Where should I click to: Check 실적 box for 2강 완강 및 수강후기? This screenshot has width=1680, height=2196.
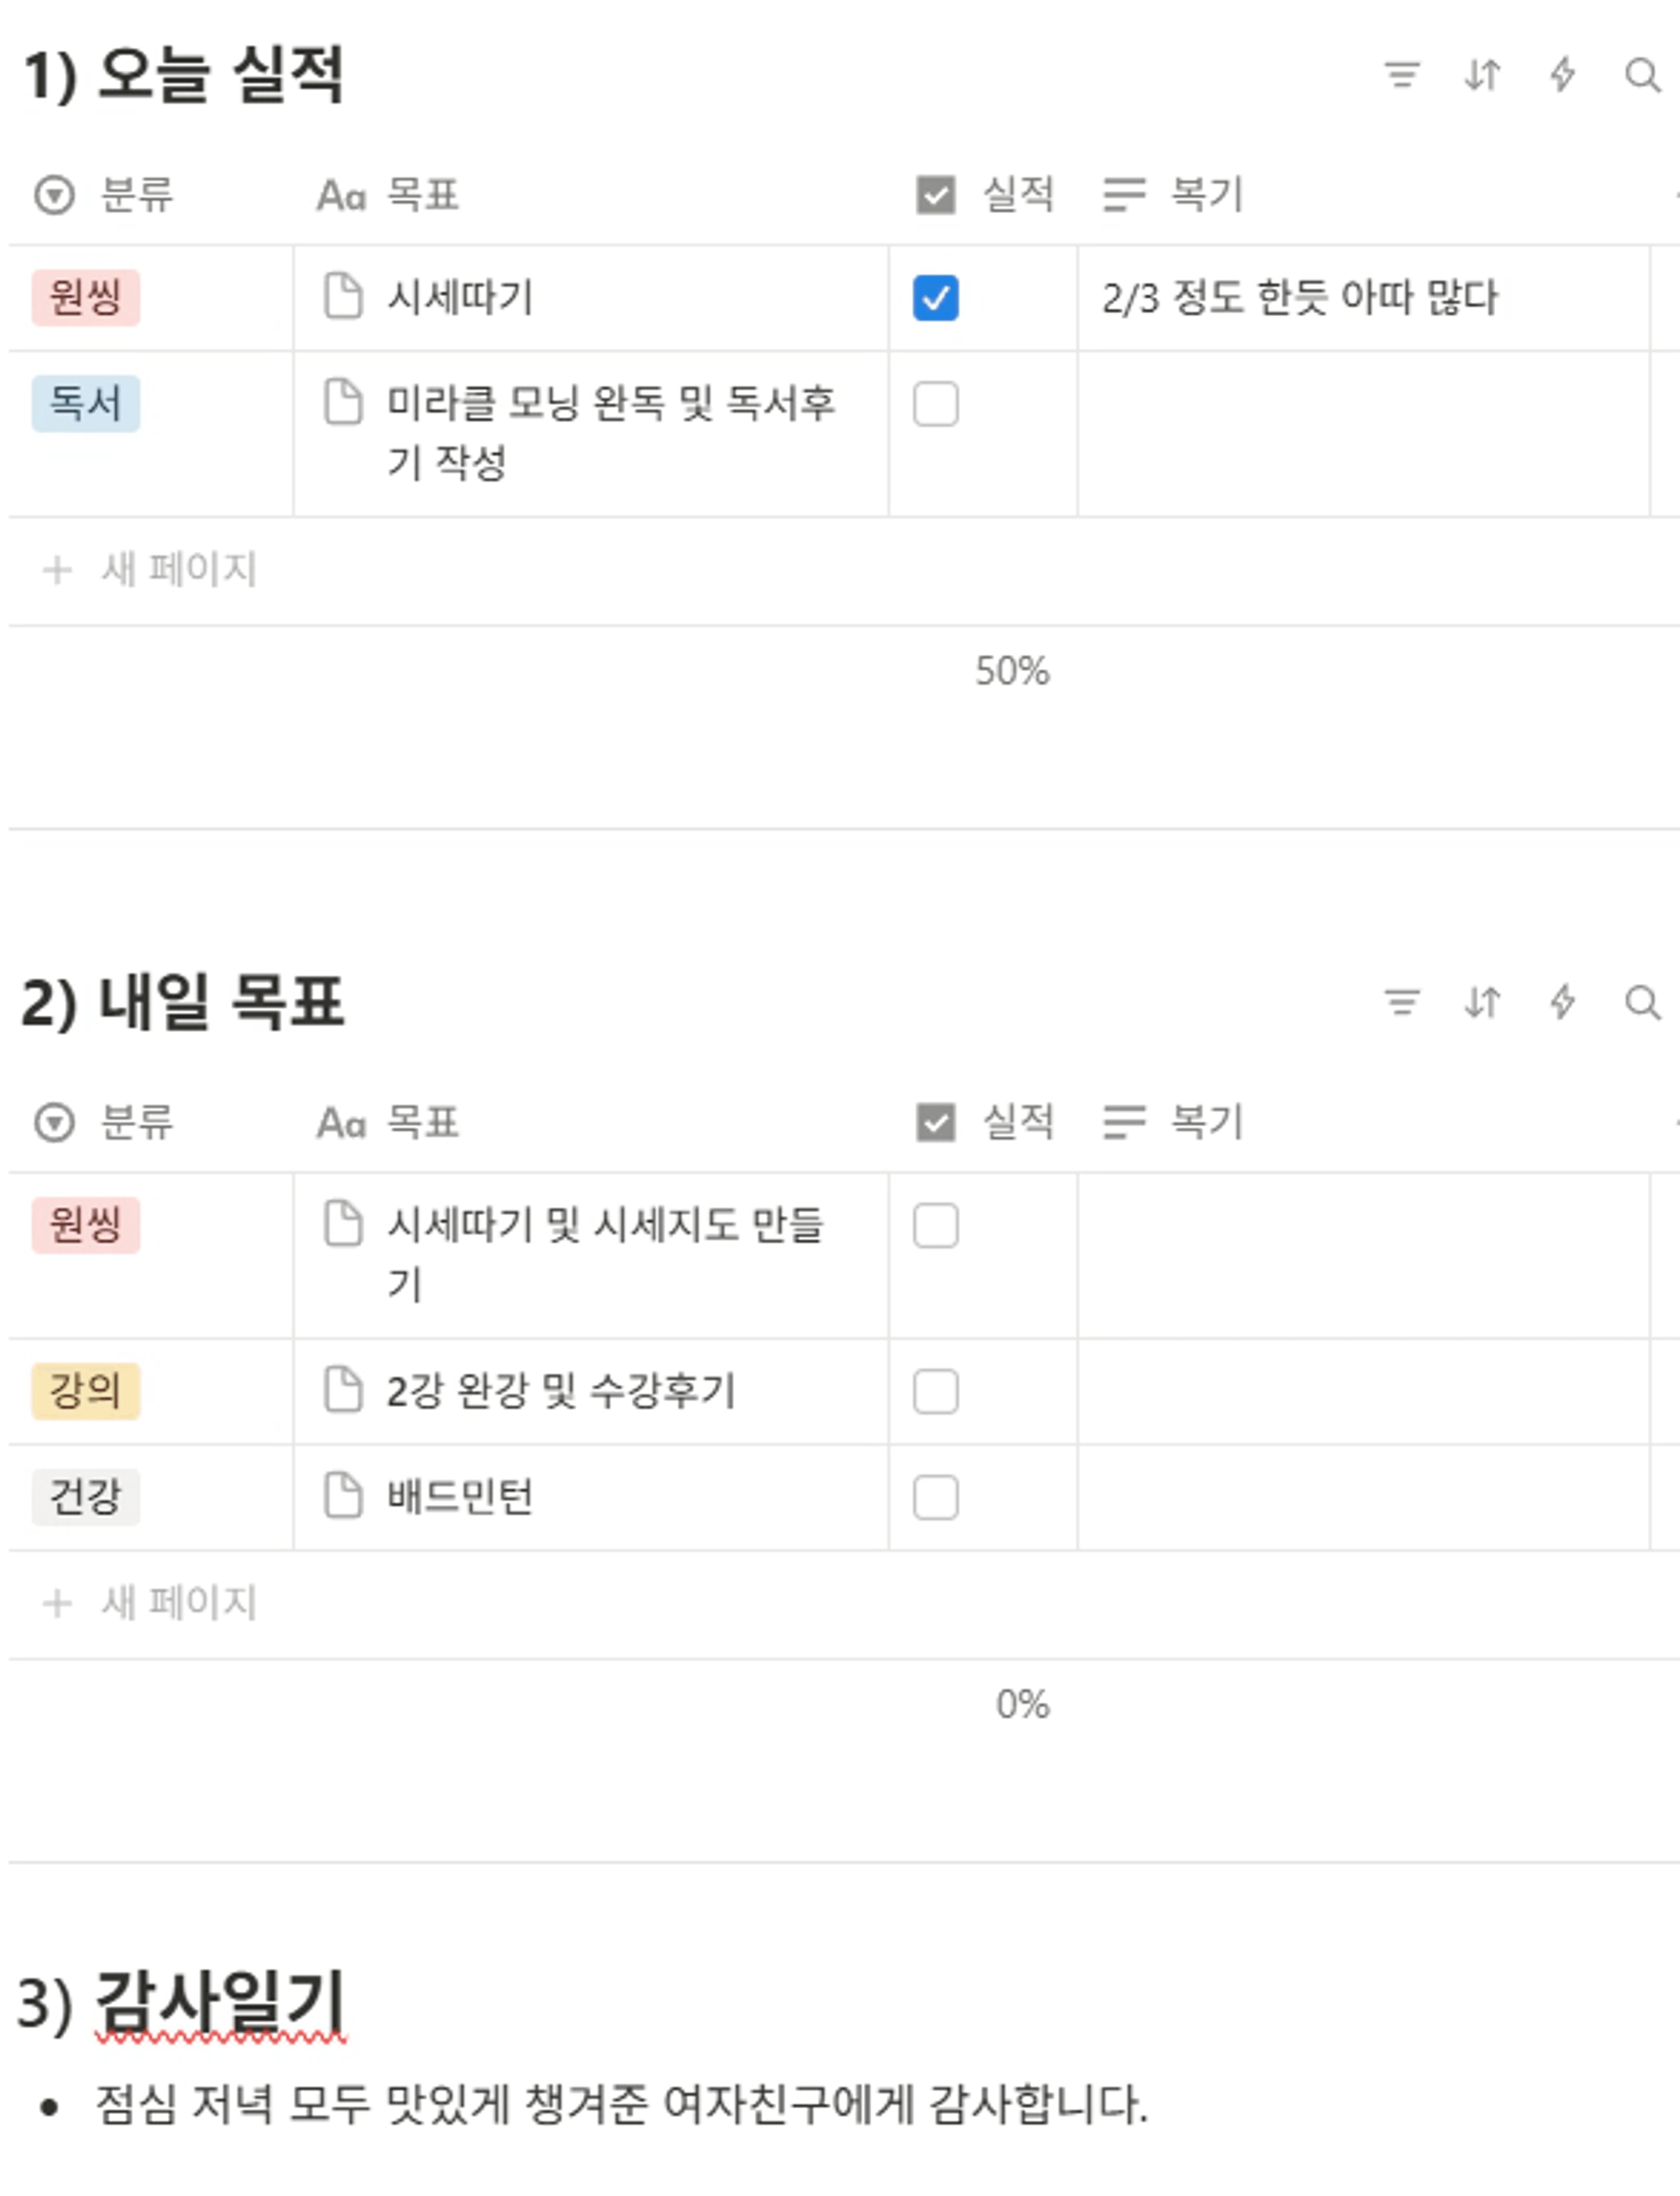click(935, 1391)
